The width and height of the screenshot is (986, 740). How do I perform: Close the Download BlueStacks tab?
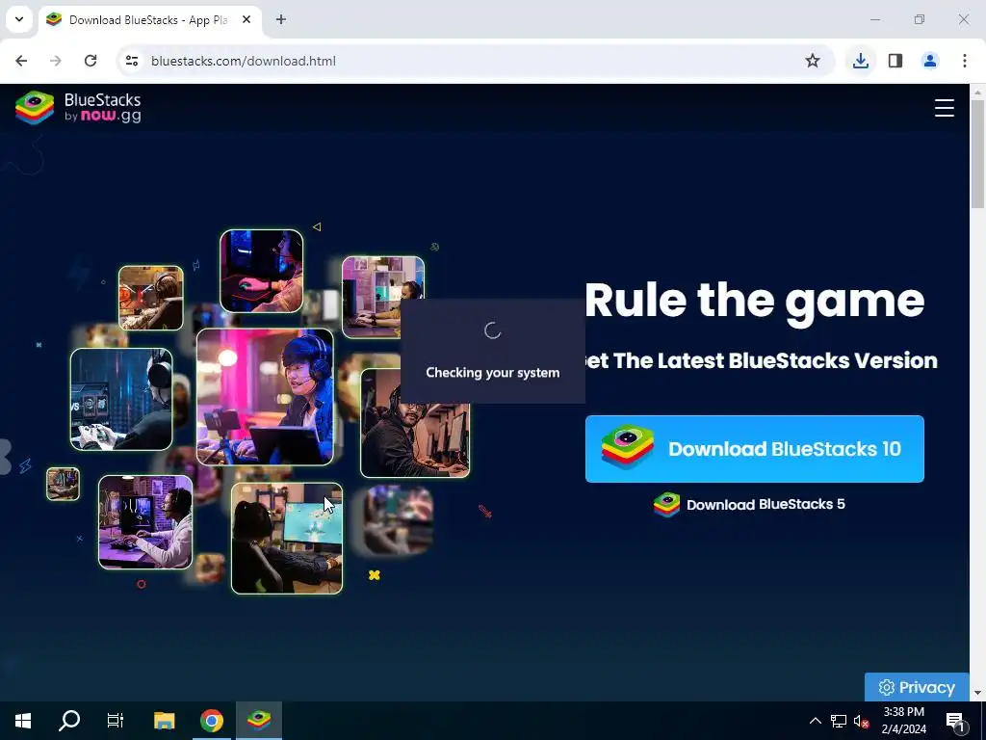tap(246, 20)
